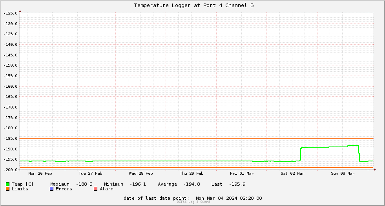
Task: Click 'date of last data point:' label
Action: tap(157, 198)
